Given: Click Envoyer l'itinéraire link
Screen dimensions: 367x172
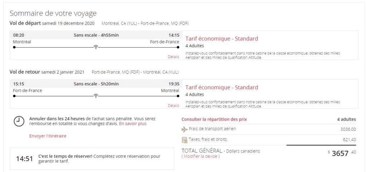Looking at the screenshot, I should [48, 136].
